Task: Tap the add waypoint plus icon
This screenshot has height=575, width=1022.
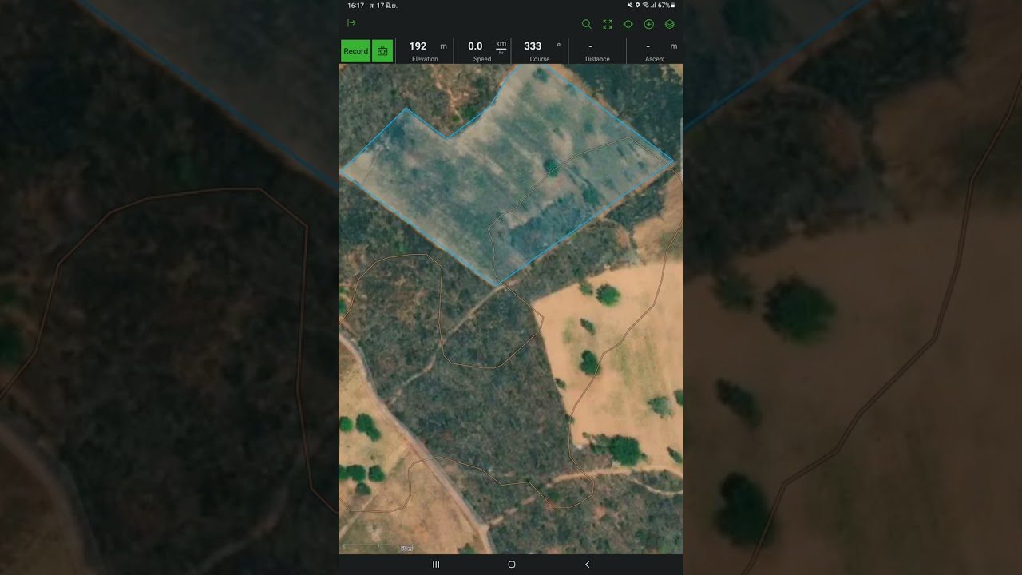Action: coord(649,24)
